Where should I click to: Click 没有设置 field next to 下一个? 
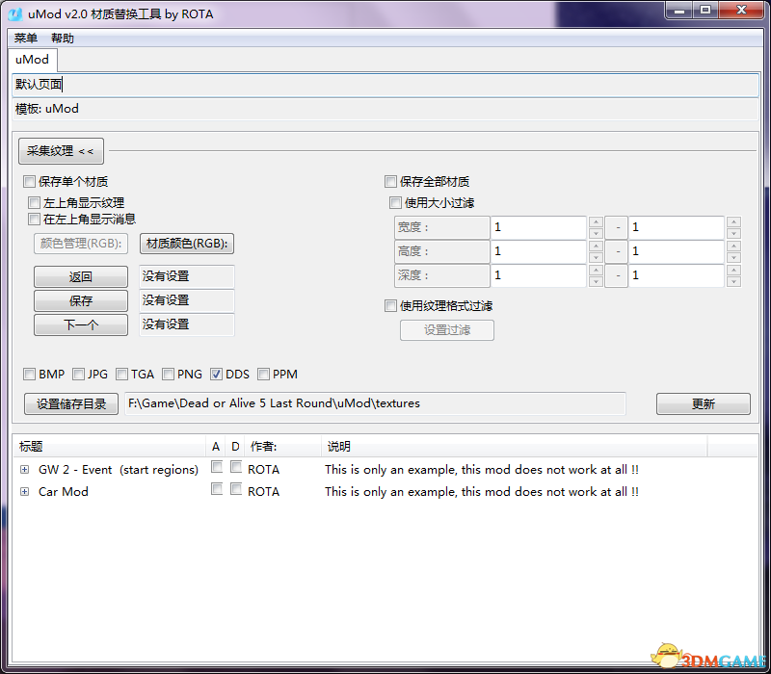click(187, 324)
